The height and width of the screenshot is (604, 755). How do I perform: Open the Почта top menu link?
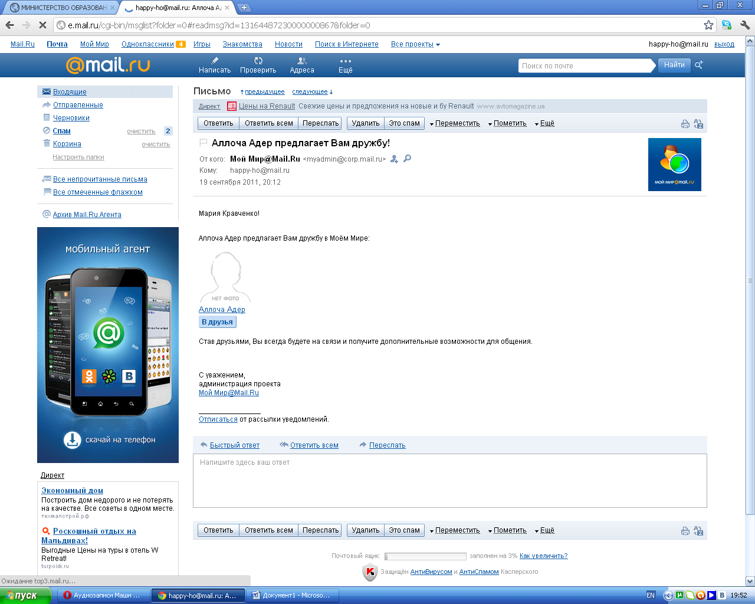pos(57,44)
